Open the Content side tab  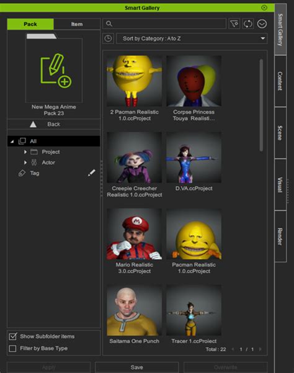point(280,81)
